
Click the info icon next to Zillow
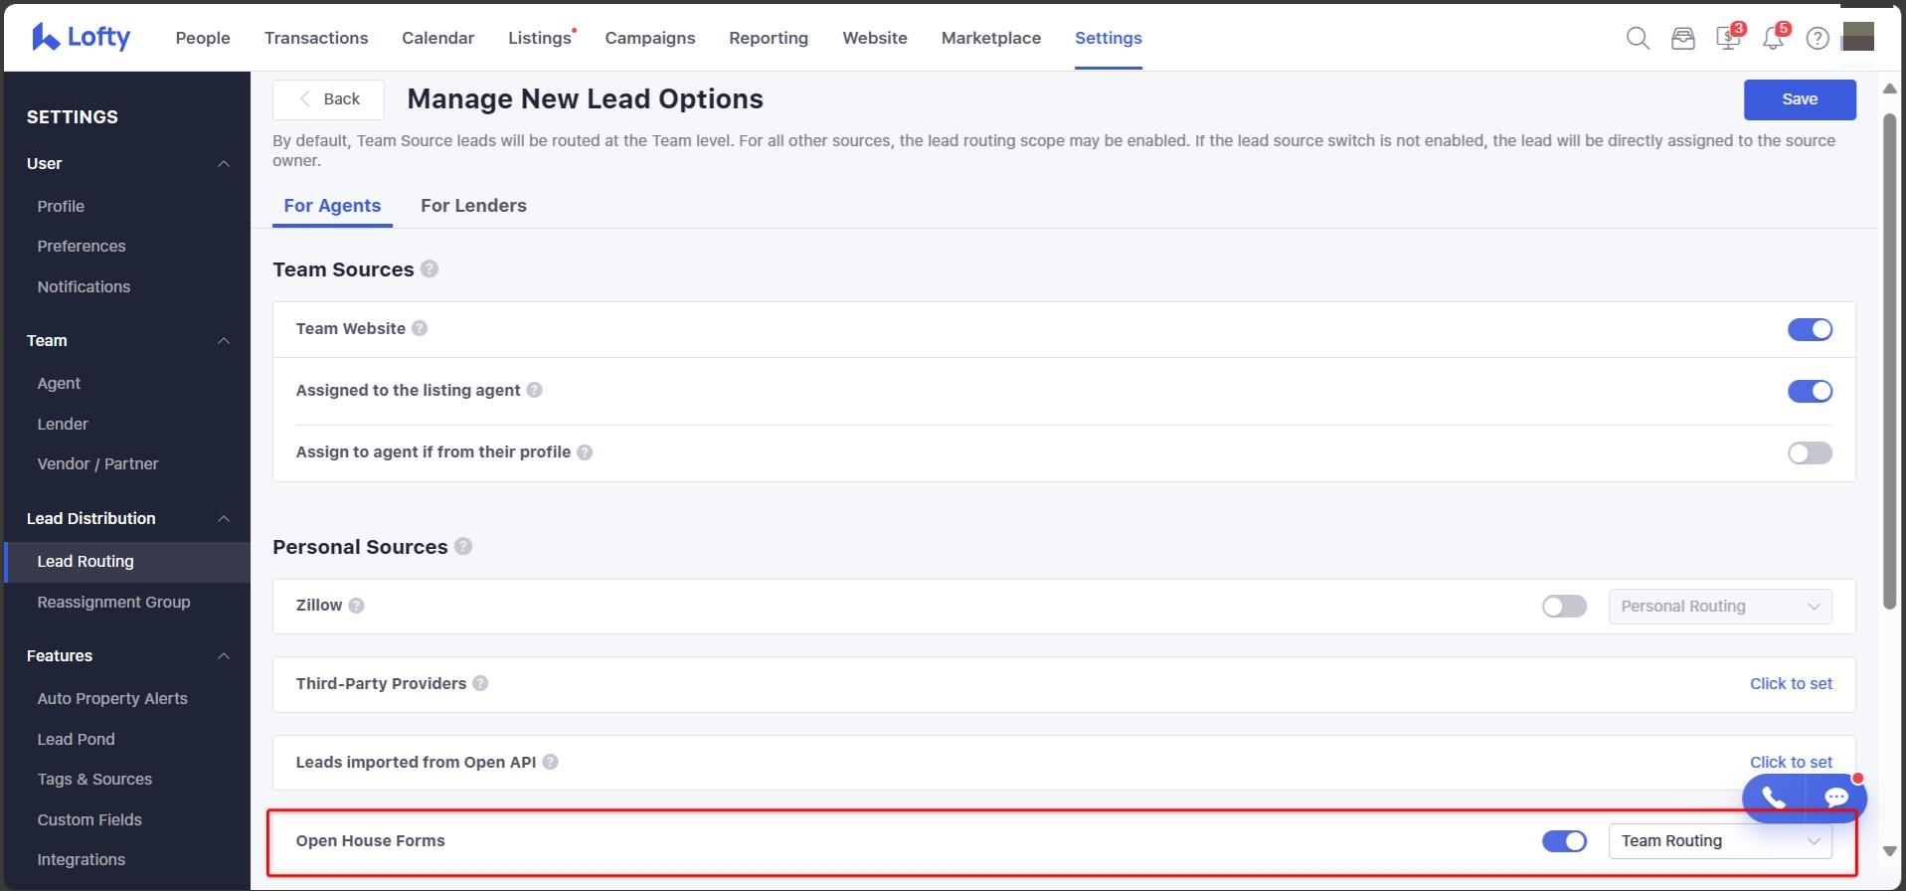coord(356,606)
